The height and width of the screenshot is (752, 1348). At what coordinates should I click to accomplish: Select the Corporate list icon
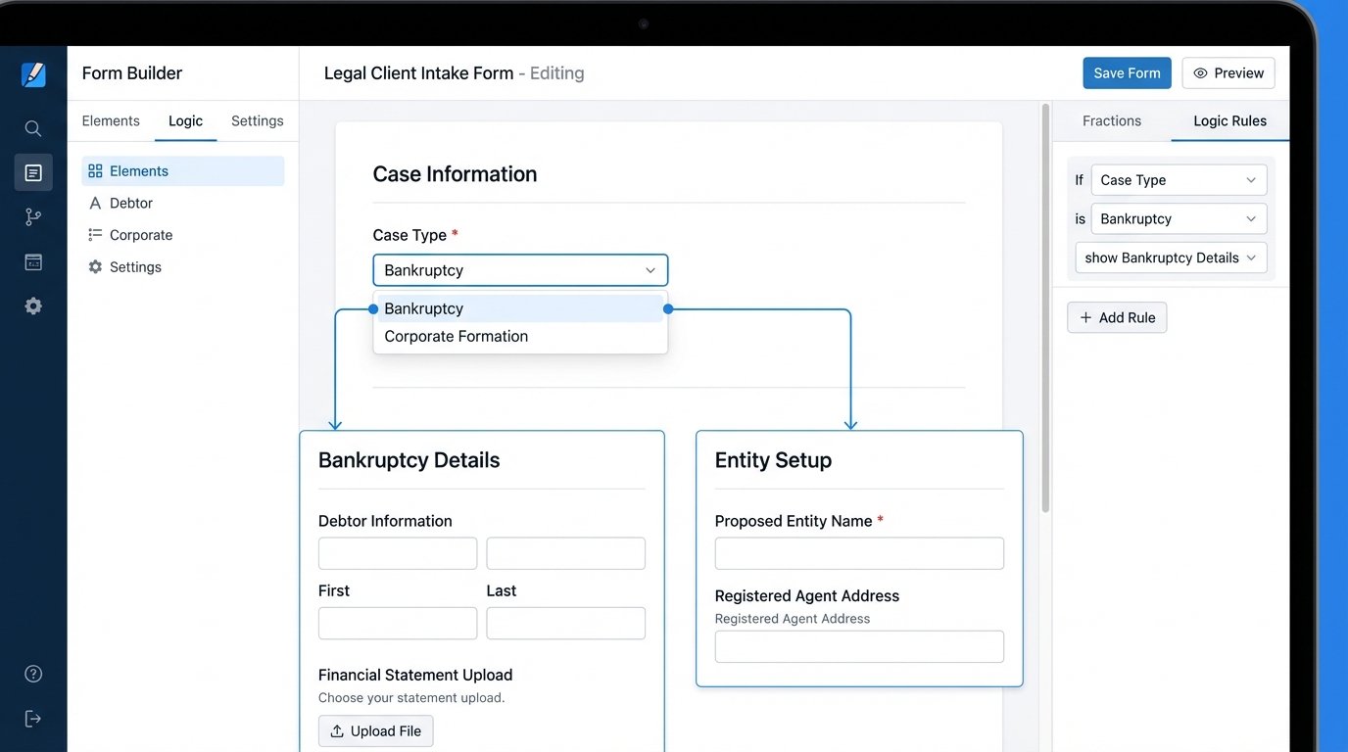95,234
